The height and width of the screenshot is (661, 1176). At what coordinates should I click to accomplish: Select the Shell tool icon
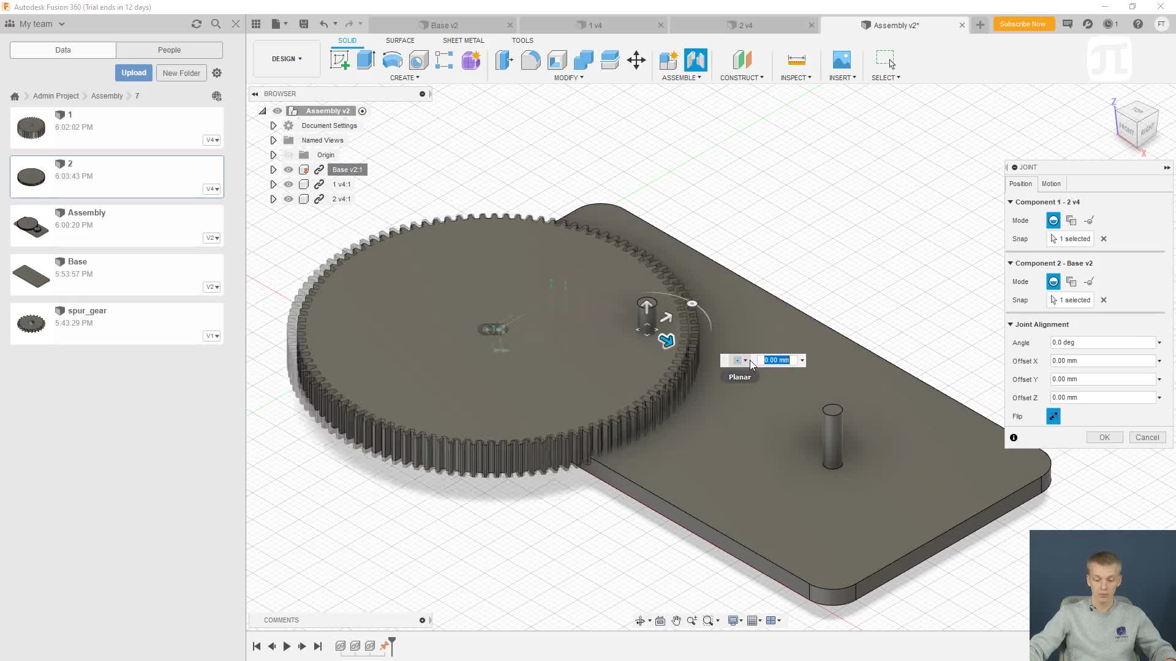(x=557, y=60)
